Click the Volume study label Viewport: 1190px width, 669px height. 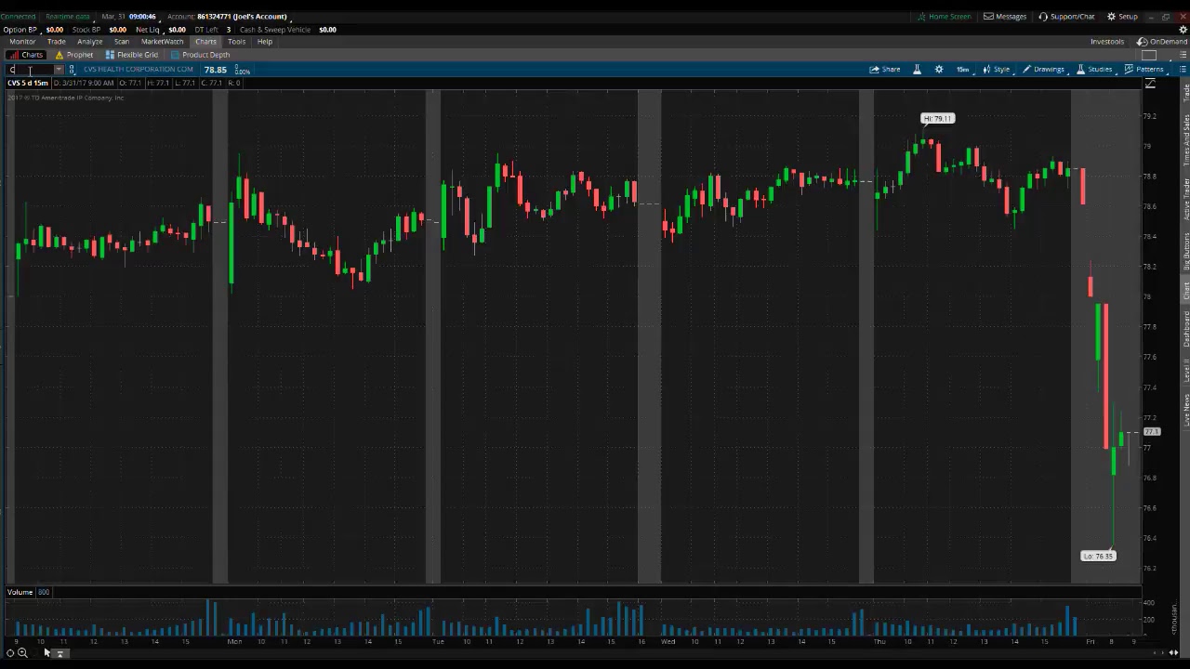click(20, 592)
